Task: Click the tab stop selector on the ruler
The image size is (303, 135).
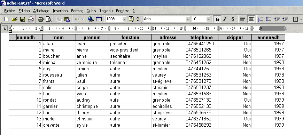Action: (x=5, y=29)
